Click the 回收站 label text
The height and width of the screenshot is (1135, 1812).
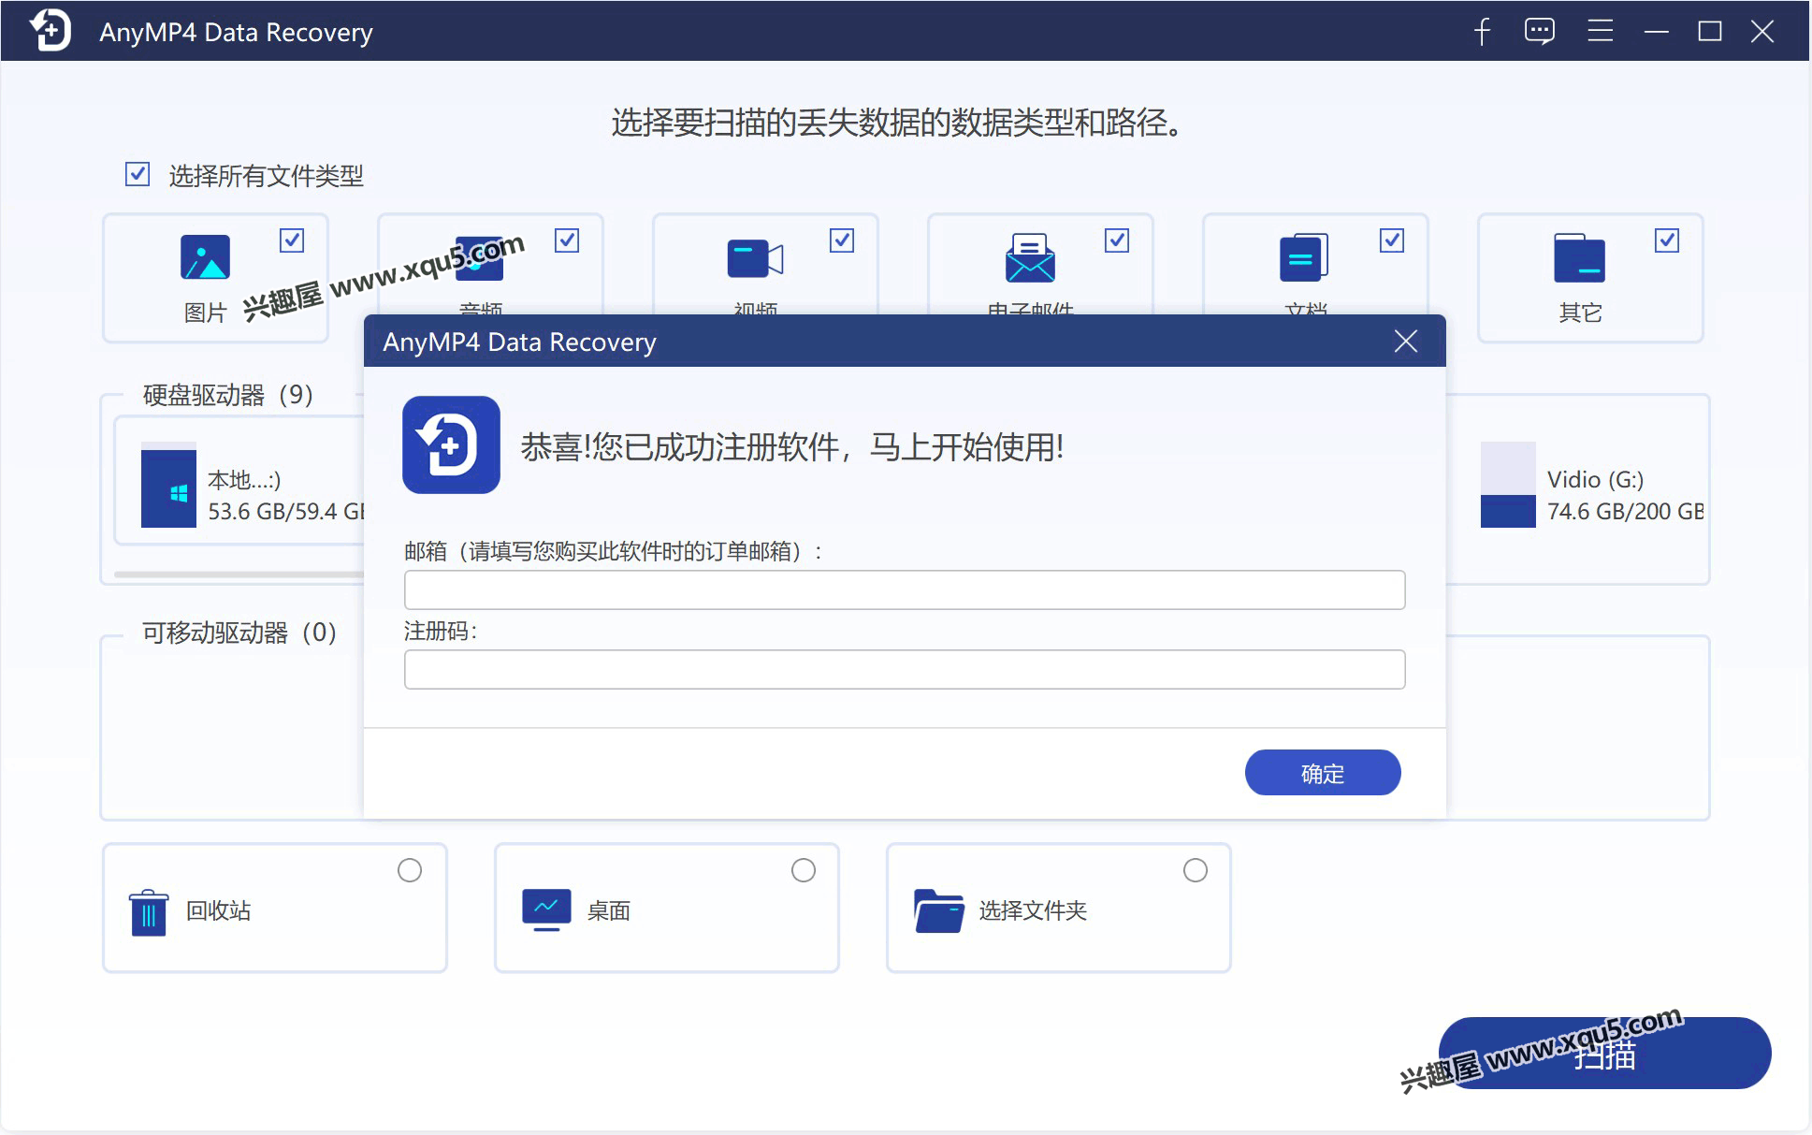(x=218, y=910)
